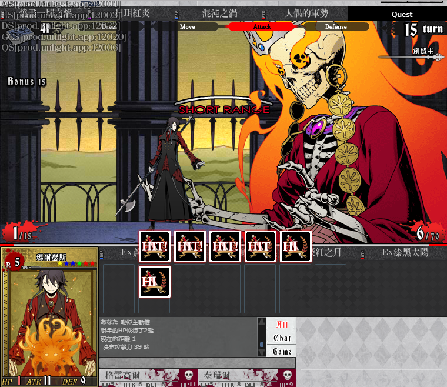Select party member 格雷高爾 panel

coord(148,378)
